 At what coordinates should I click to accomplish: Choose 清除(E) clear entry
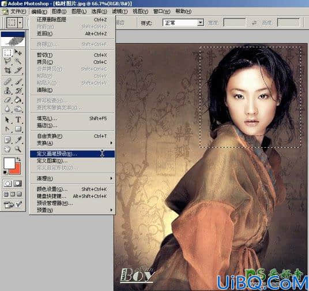click(72, 90)
